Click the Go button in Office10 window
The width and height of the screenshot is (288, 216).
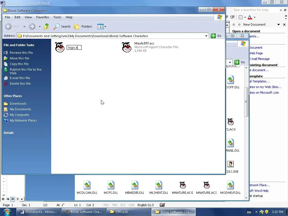[x=240, y=62]
